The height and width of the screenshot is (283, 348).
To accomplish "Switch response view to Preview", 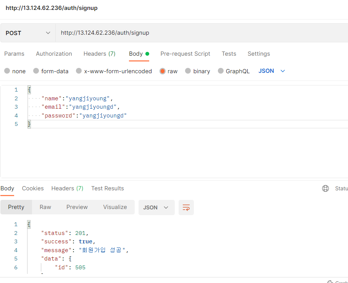I will pos(77,207).
